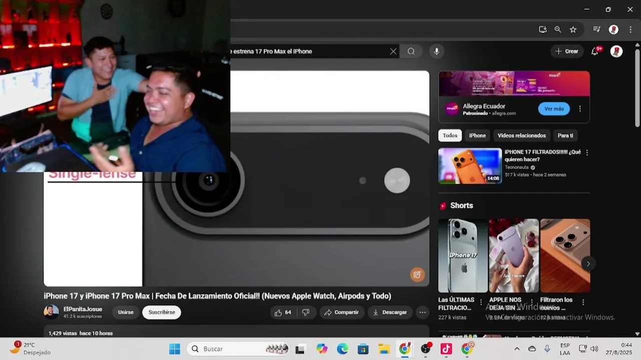
Task: Open the iPHONE 17 FILTRADOS video thumbnail
Action: click(470, 166)
